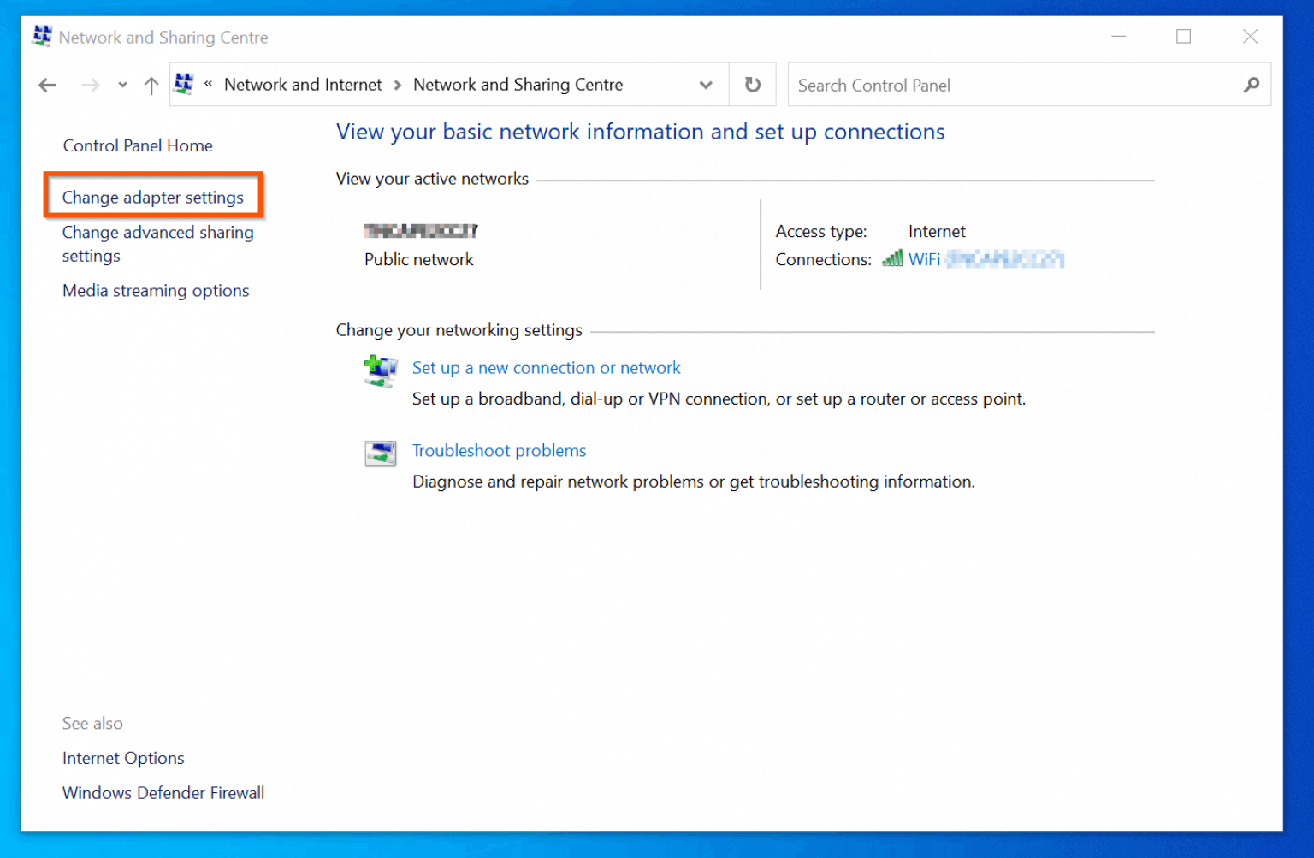Expand the recent locations chevron near back button
The image size is (1314, 858).
(x=121, y=85)
